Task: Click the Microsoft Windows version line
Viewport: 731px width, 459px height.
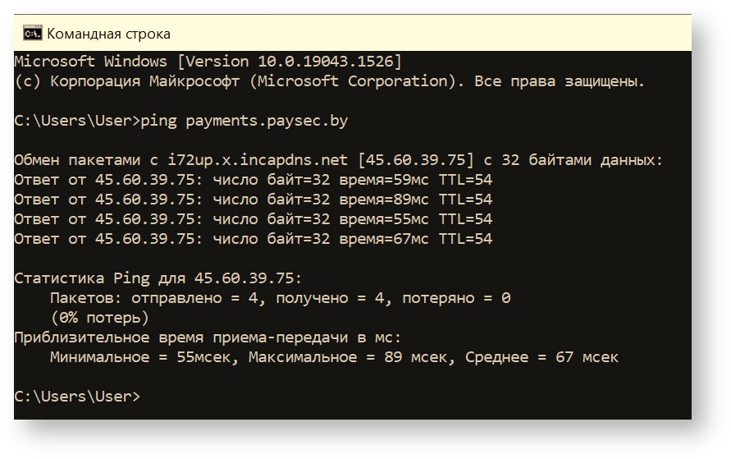Action: [x=208, y=62]
